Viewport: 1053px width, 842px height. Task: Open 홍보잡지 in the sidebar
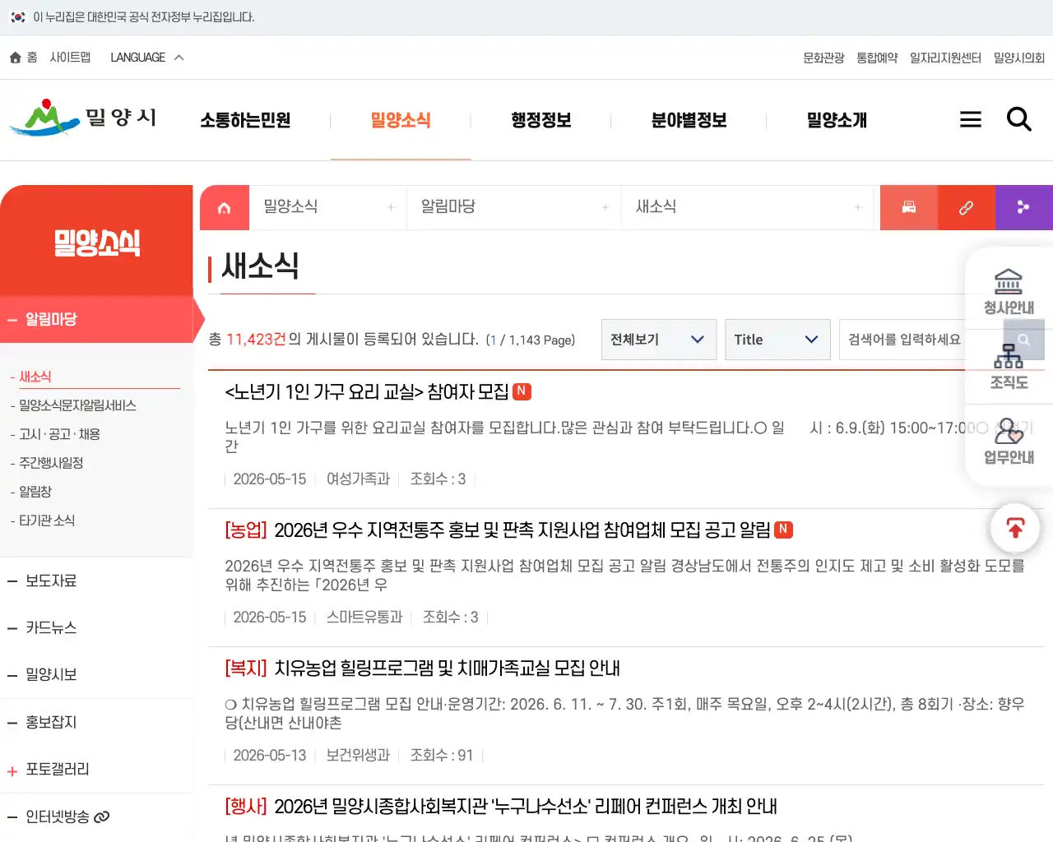click(x=51, y=722)
